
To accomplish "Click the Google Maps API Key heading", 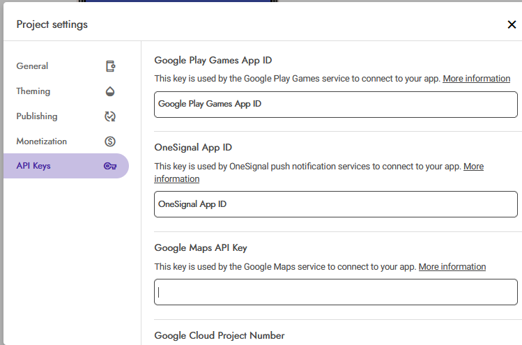I will [x=201, y=248].
